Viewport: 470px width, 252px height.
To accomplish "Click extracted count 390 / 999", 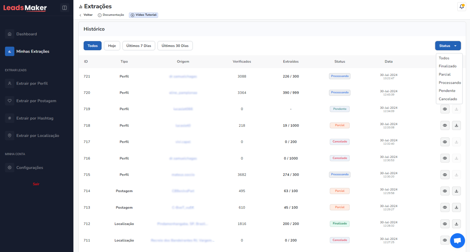I will tap(291, 93).
